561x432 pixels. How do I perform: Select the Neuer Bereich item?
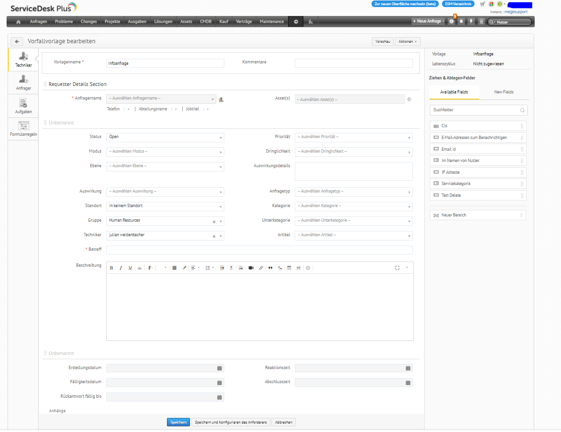point(478,215)
